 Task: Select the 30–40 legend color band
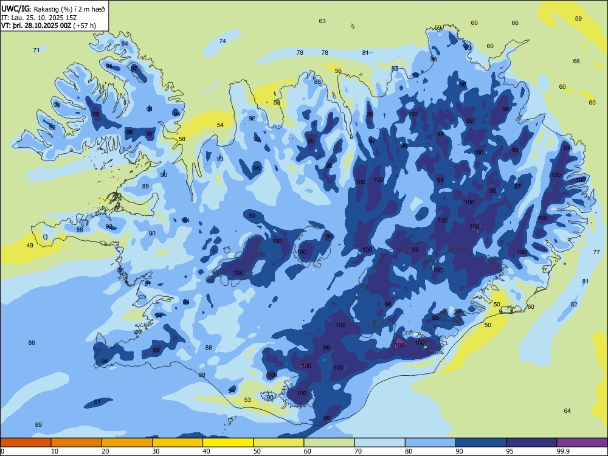point(178,443)
